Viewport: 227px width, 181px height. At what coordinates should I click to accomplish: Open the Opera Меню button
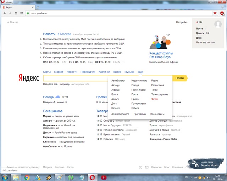[7, 2]
